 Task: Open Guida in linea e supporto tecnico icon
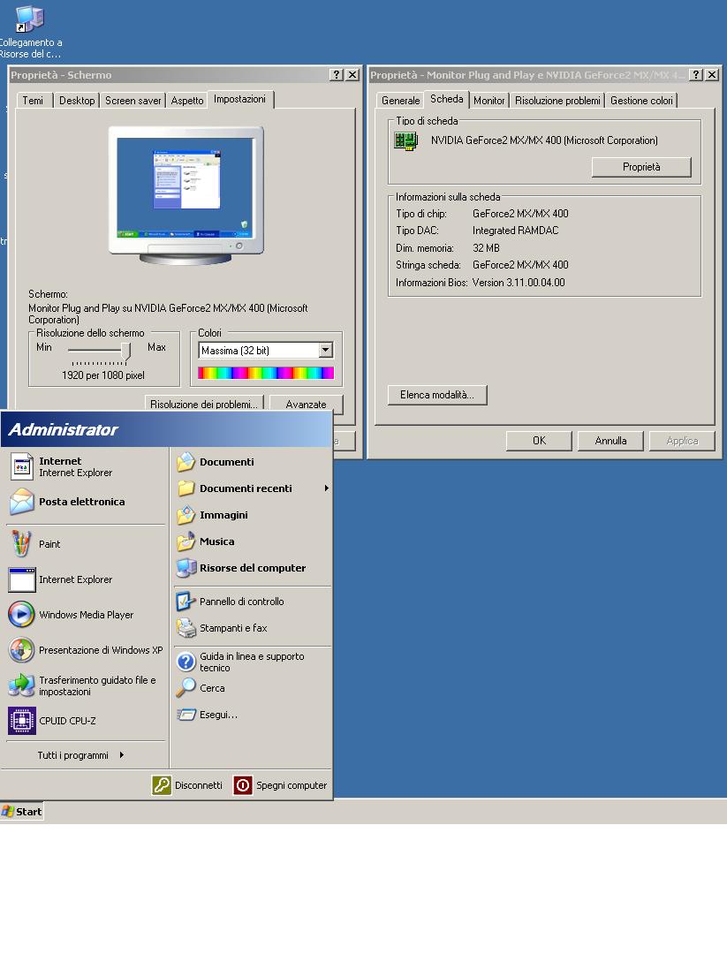(186, 662)
